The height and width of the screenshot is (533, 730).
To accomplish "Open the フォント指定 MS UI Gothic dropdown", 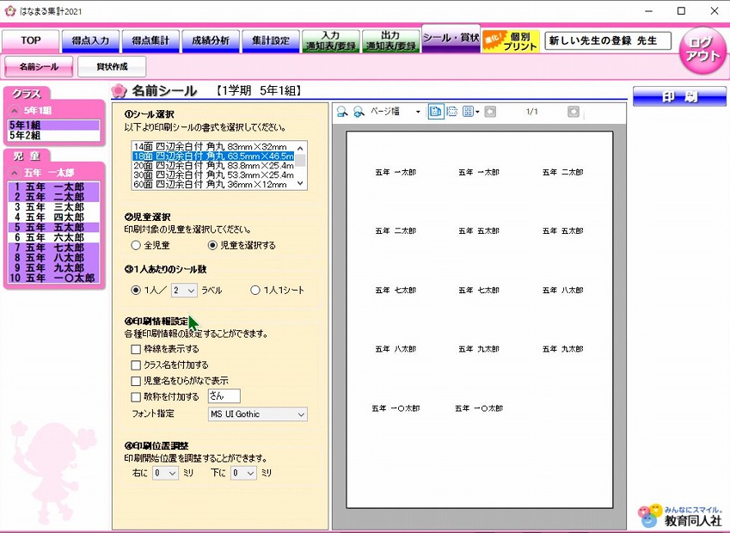I will tap(257, 414).
